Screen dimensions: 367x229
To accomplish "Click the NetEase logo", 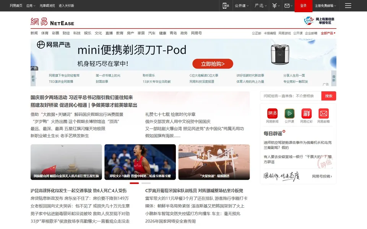I will point(52,21).
